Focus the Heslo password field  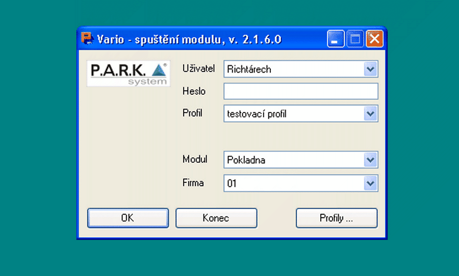point(301,91)
